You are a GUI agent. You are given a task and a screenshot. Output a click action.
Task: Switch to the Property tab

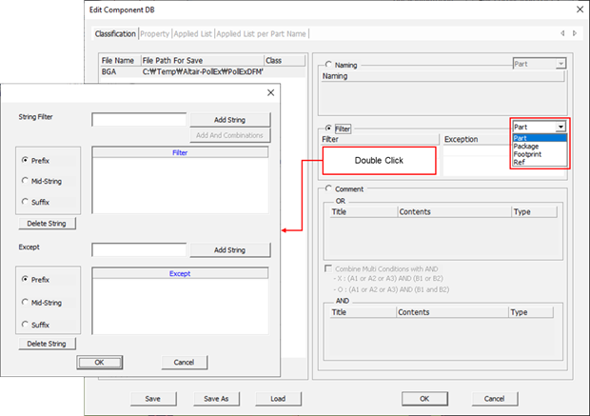[x=154, y=34]
